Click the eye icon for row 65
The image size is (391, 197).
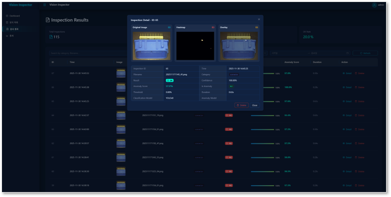click(x=344, y=101)
